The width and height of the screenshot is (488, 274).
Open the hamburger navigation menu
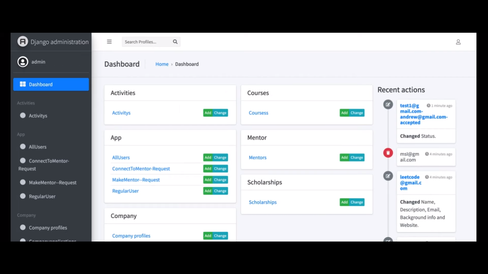click(109, 42)
